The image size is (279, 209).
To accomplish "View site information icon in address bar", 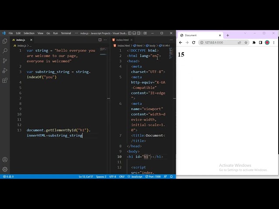I will [x=201, y=43].
